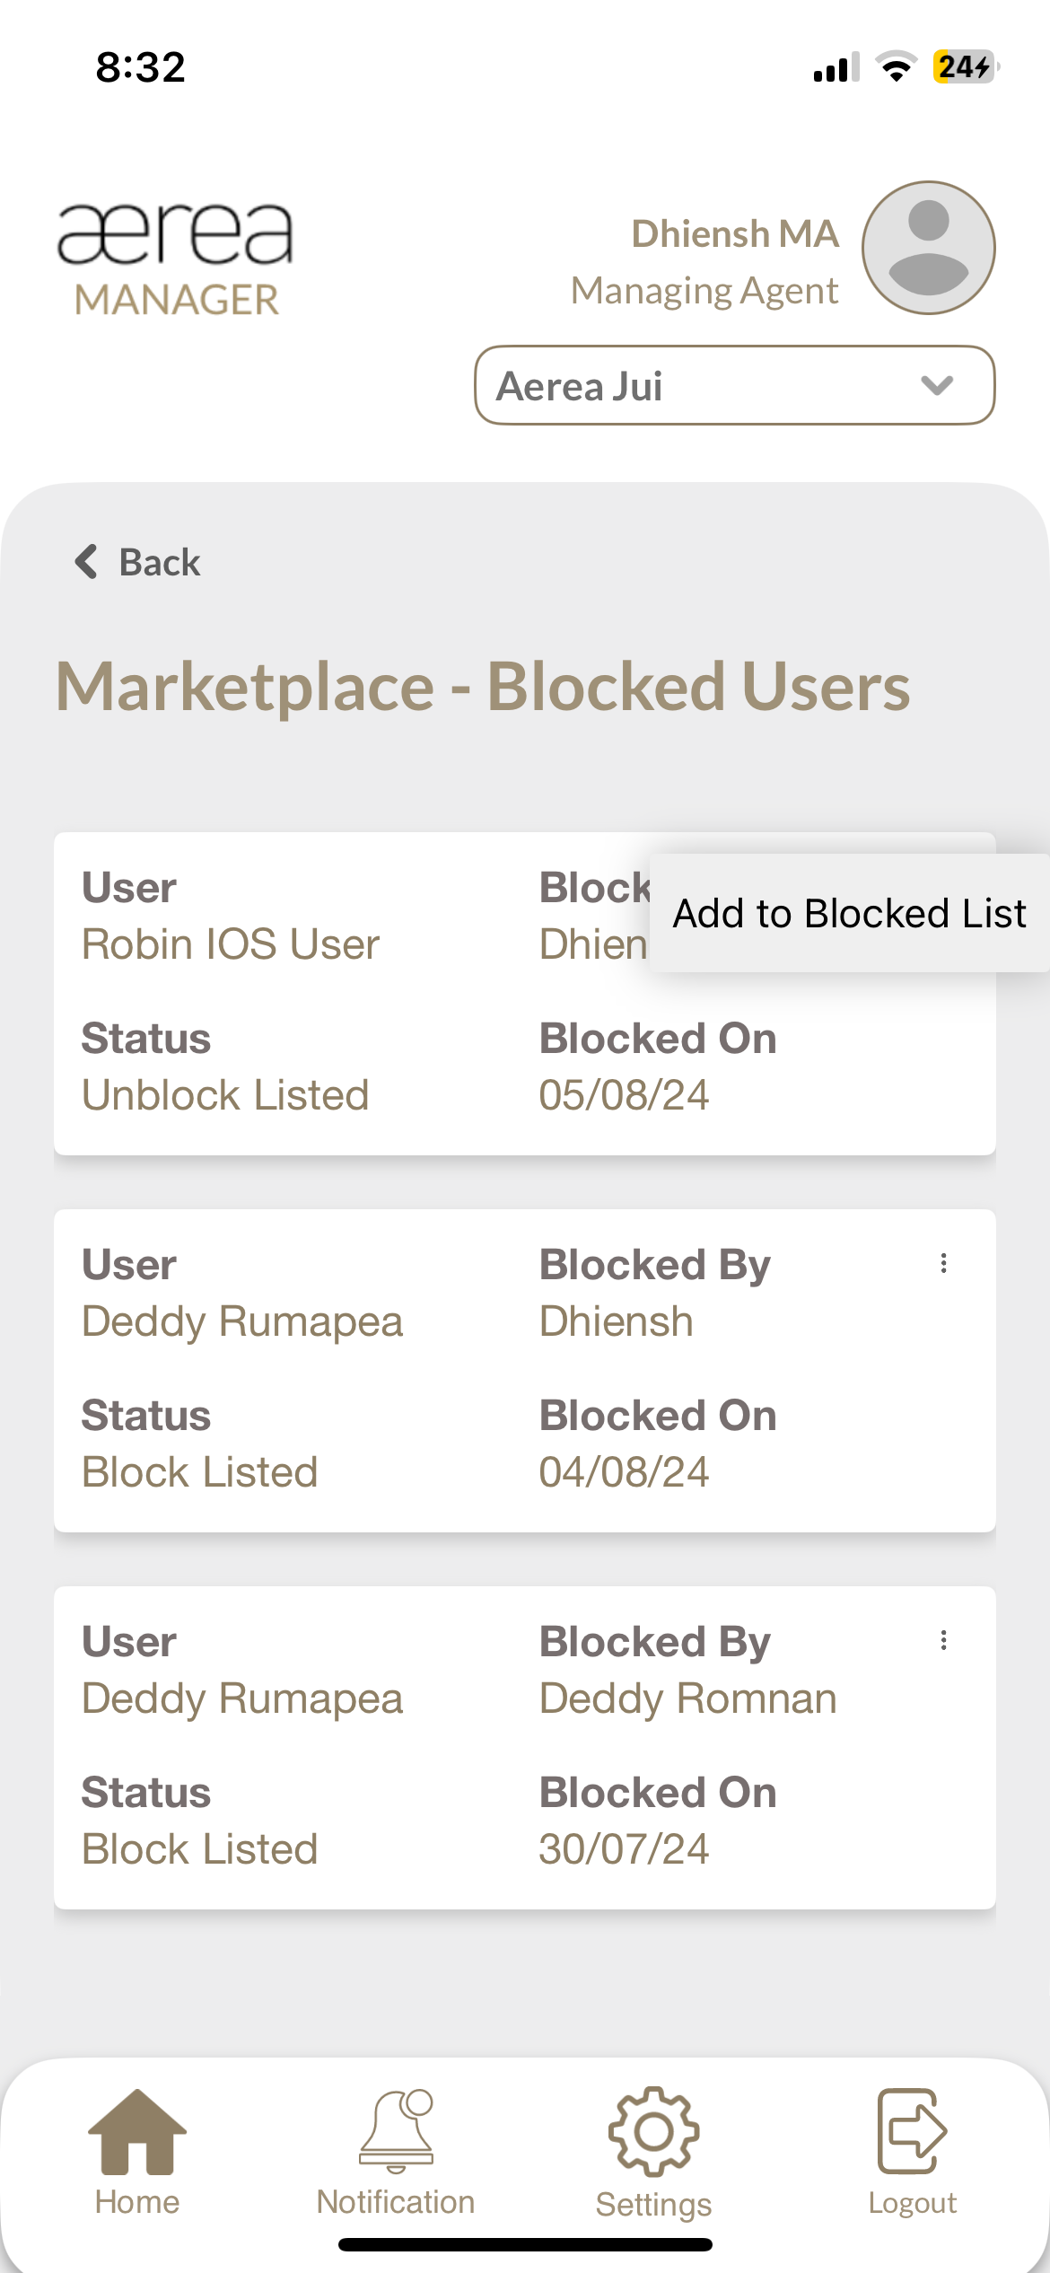Viewport: 1050px width, 2273px height.
Task: Tap the back chevron arrow
Action: 86,562
